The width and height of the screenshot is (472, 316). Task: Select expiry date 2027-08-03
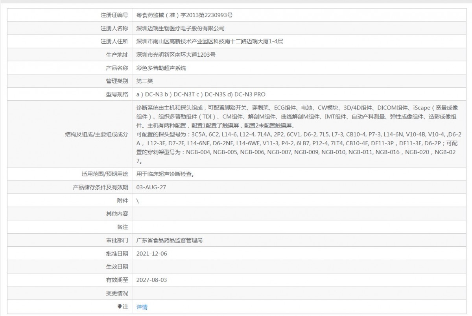[x=152, y=280]
